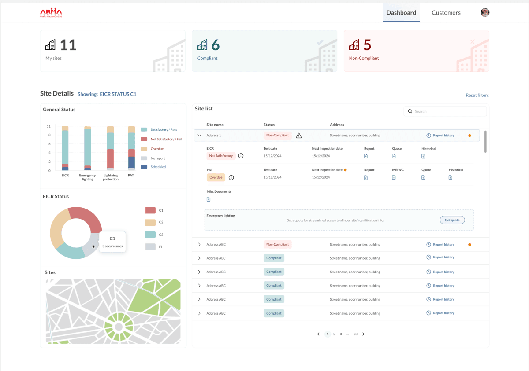Open the PAT MEIWC document icon
The height and width of the screenshot is (371, 529).
(394, 177)
